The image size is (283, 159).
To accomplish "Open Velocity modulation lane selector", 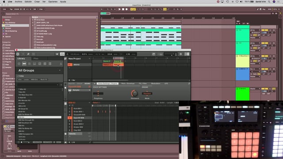I will click(x=75, y=134).
